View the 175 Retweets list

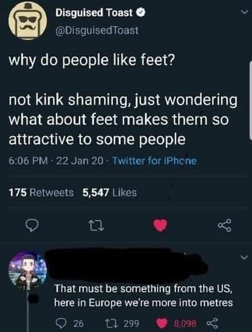(41, 193)
